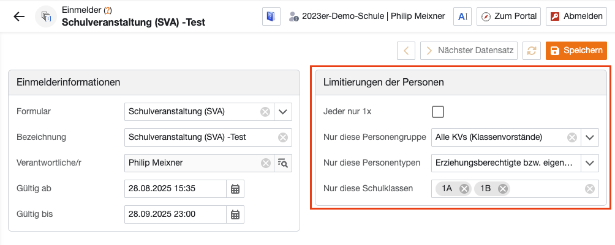The width and height of the screenshot is (615, 245).
Task: Open the help question mark next to Einmelder
Action: tap(108, 10)
